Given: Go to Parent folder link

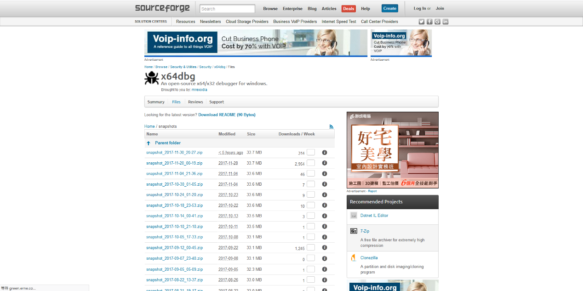Looking at the screenshot, I should [x=168, y=143].
